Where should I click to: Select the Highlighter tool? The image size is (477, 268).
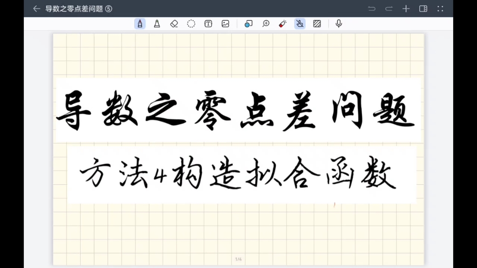[x=157, y=23]
